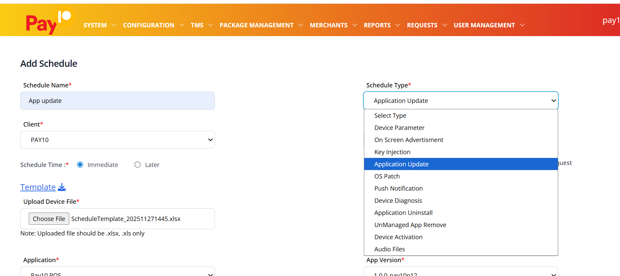Select the Later schedule time option
The image size is (620, 276).
click(138, 165)
